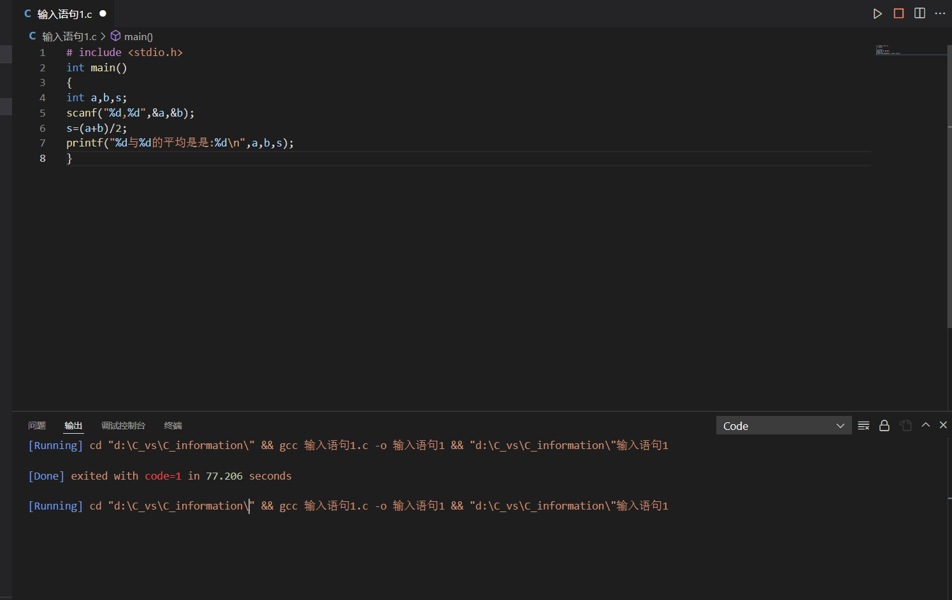Screen dimensions: 952x600
Task: Switch to the 终端 panel tab
Action: (173, 425)
